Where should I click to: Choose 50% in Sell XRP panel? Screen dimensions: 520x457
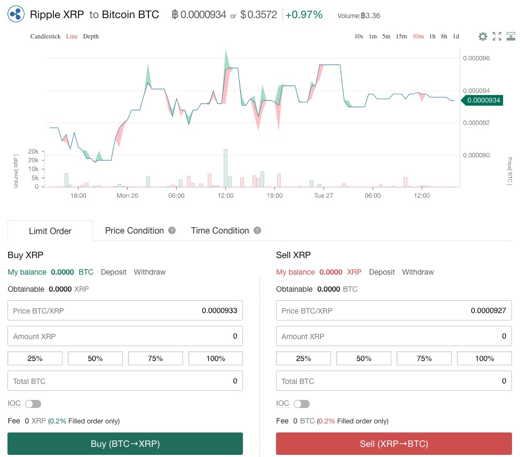point(364,358)
